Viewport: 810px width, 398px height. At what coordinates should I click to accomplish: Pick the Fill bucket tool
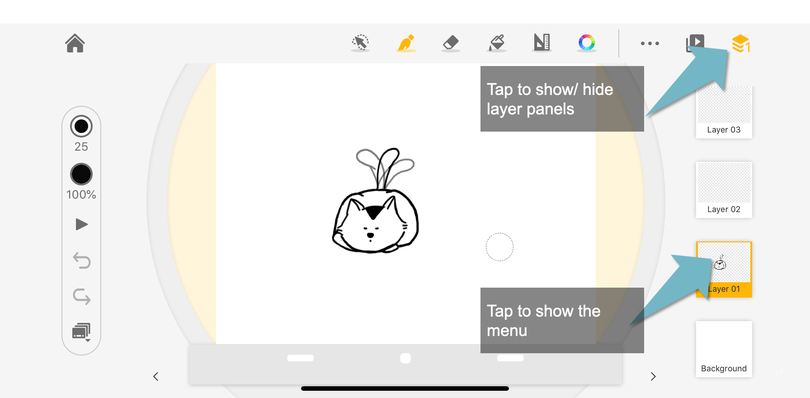(497, 43)
